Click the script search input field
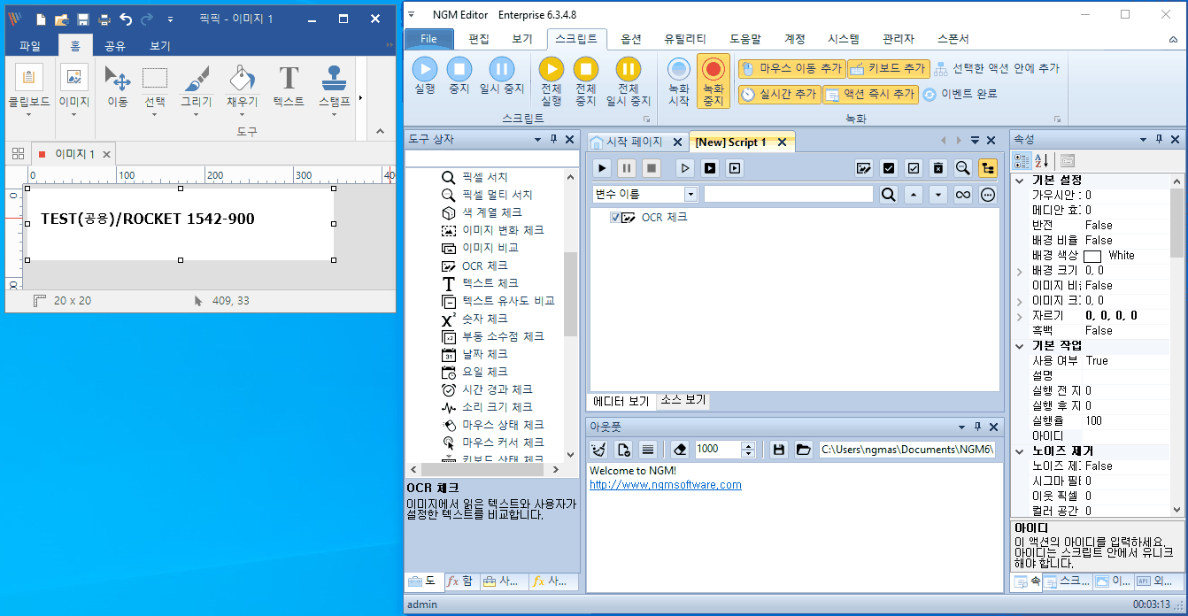Screen dimensions: 1188x616 coord(789,194)
